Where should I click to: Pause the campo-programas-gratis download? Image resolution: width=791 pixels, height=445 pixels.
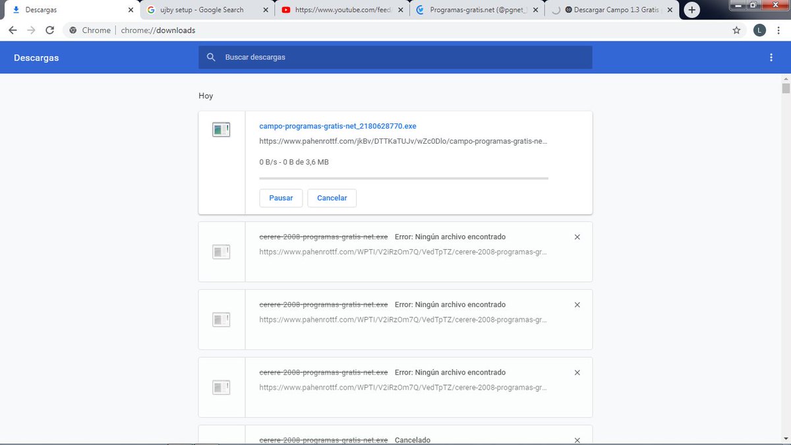(x=281, y=198)
